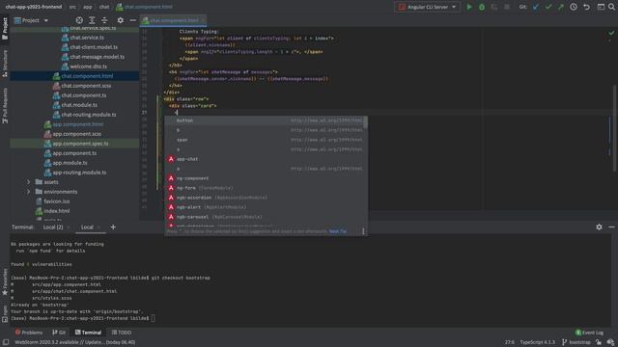Open terminal panel settings gear
The height and width of the screenshot is (347, 618).
click(599, 227)
